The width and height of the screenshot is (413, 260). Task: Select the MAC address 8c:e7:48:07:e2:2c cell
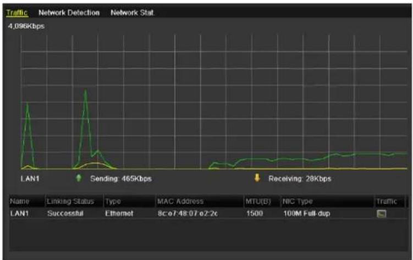point(188,213)
